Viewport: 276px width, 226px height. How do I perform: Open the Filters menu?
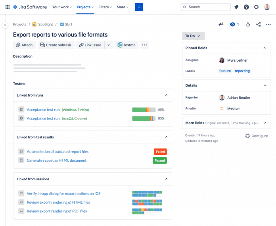[x=105, y=7]
